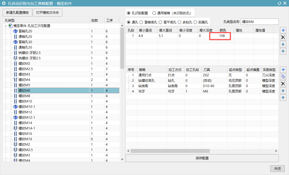Click the multi-section icon of 螺纹M4 with 2 segments
Screen dimensions: 289x175
16,80
